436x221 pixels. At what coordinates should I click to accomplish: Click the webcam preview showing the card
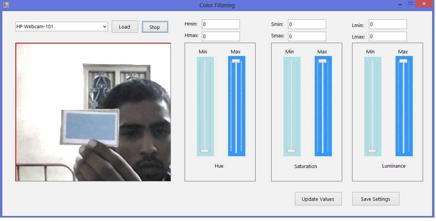point(93,112)
